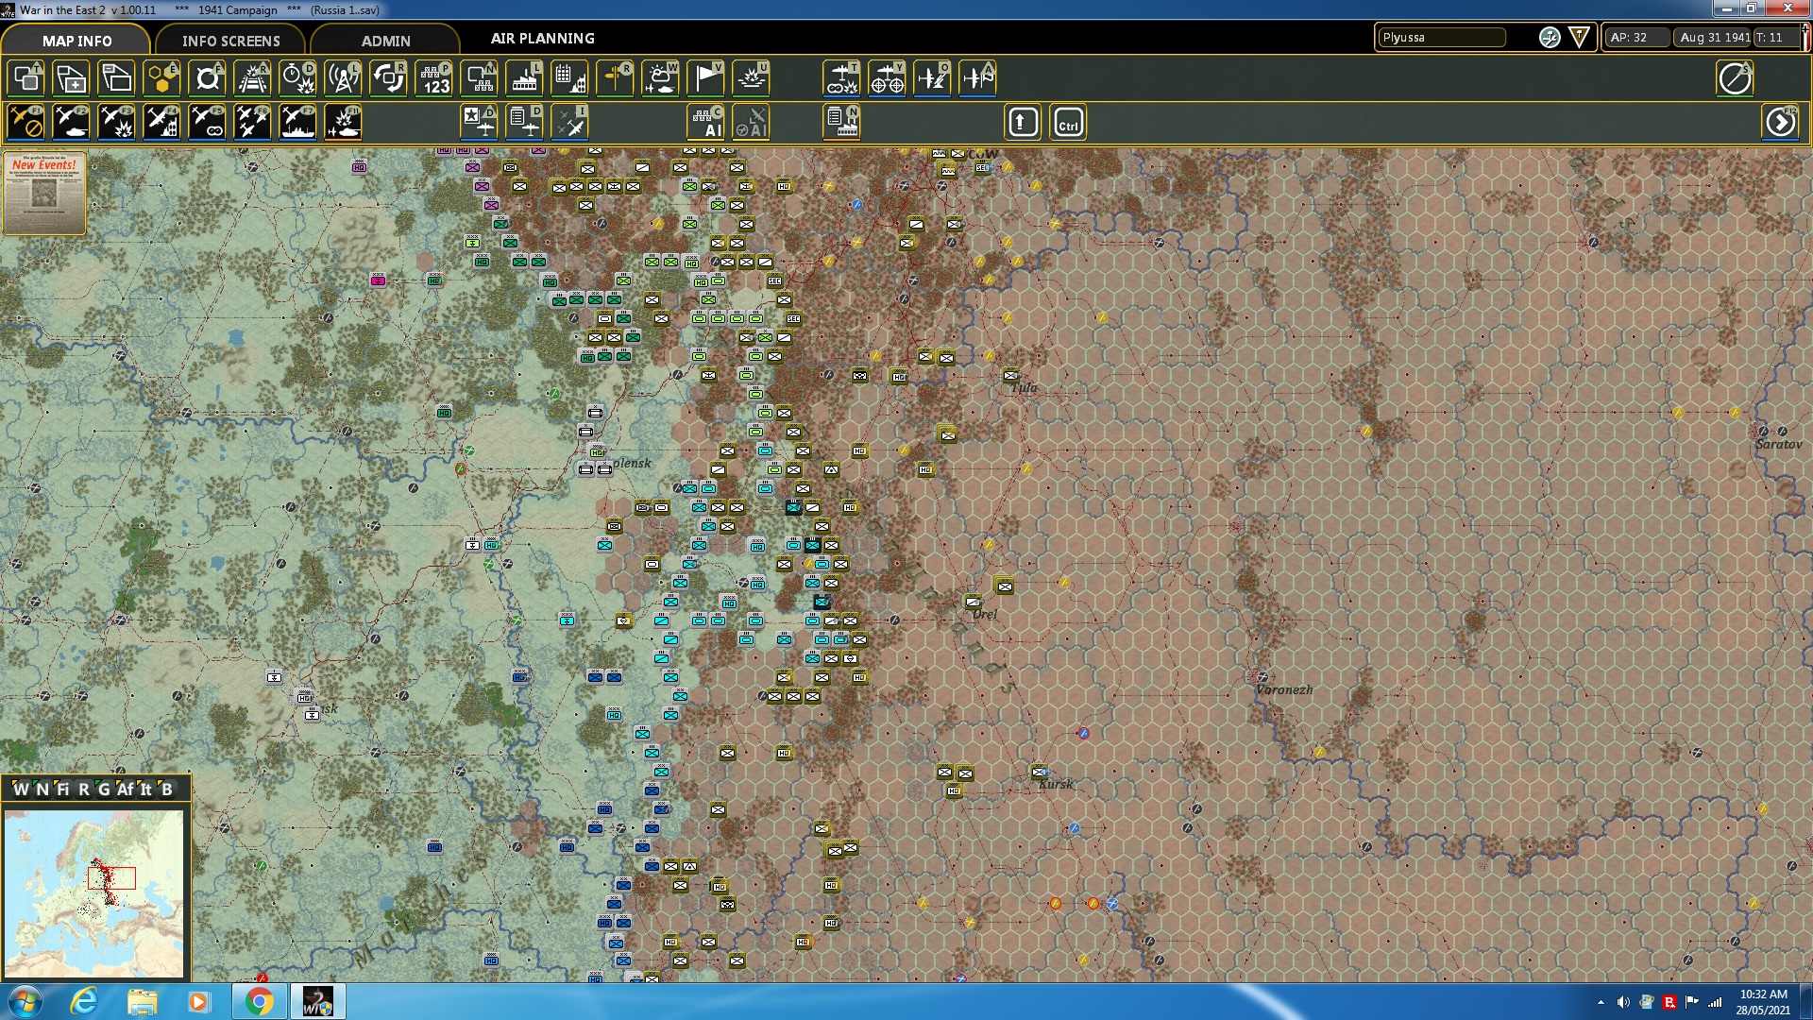Click the show values 123 toolbar icon
Viewport: 1813px width, 1020px height.
point(434,78)
